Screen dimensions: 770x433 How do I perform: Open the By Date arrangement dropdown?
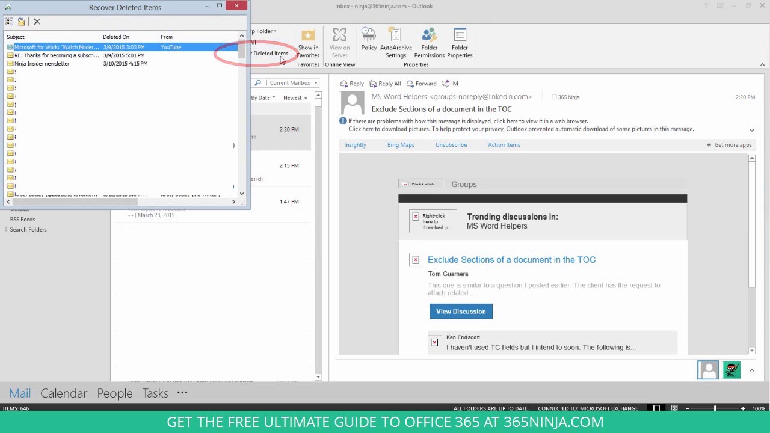(x=263, y=97)
